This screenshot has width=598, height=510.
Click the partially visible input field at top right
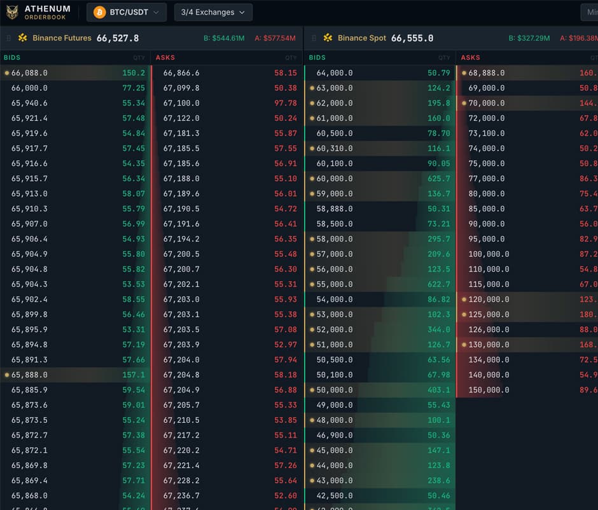pos(589,12)
